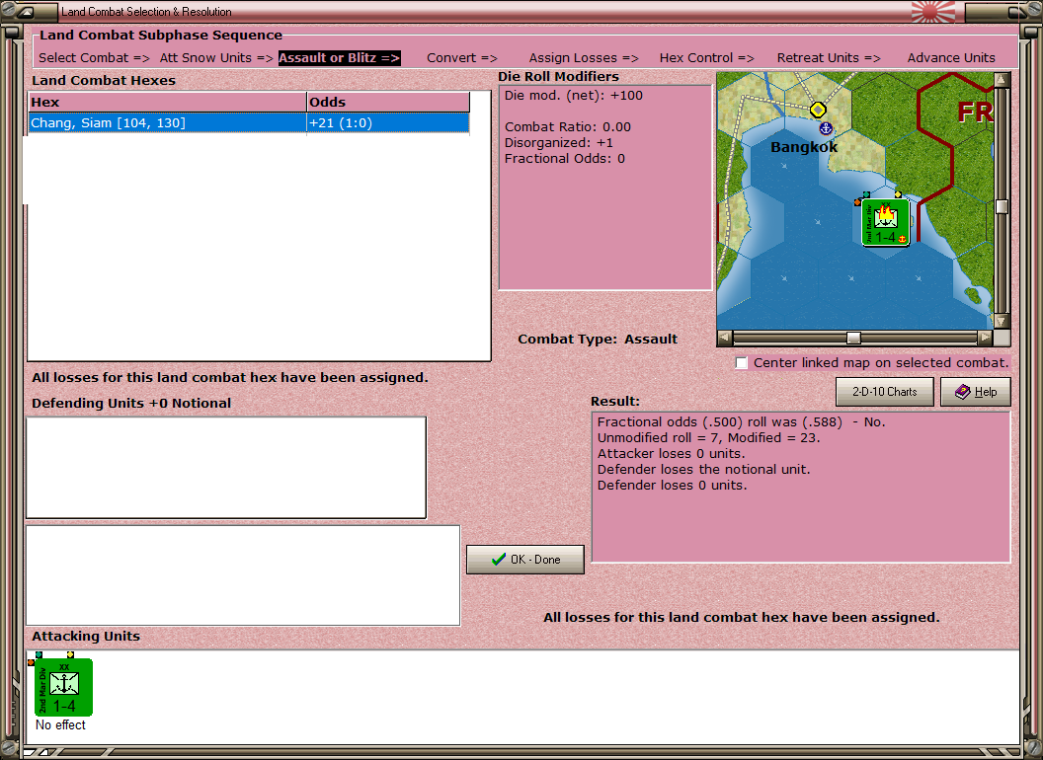Click the Retreat Units subphase step
Image resolution: width=1043 pixels, height=760 pixels.
pos(829,58)
